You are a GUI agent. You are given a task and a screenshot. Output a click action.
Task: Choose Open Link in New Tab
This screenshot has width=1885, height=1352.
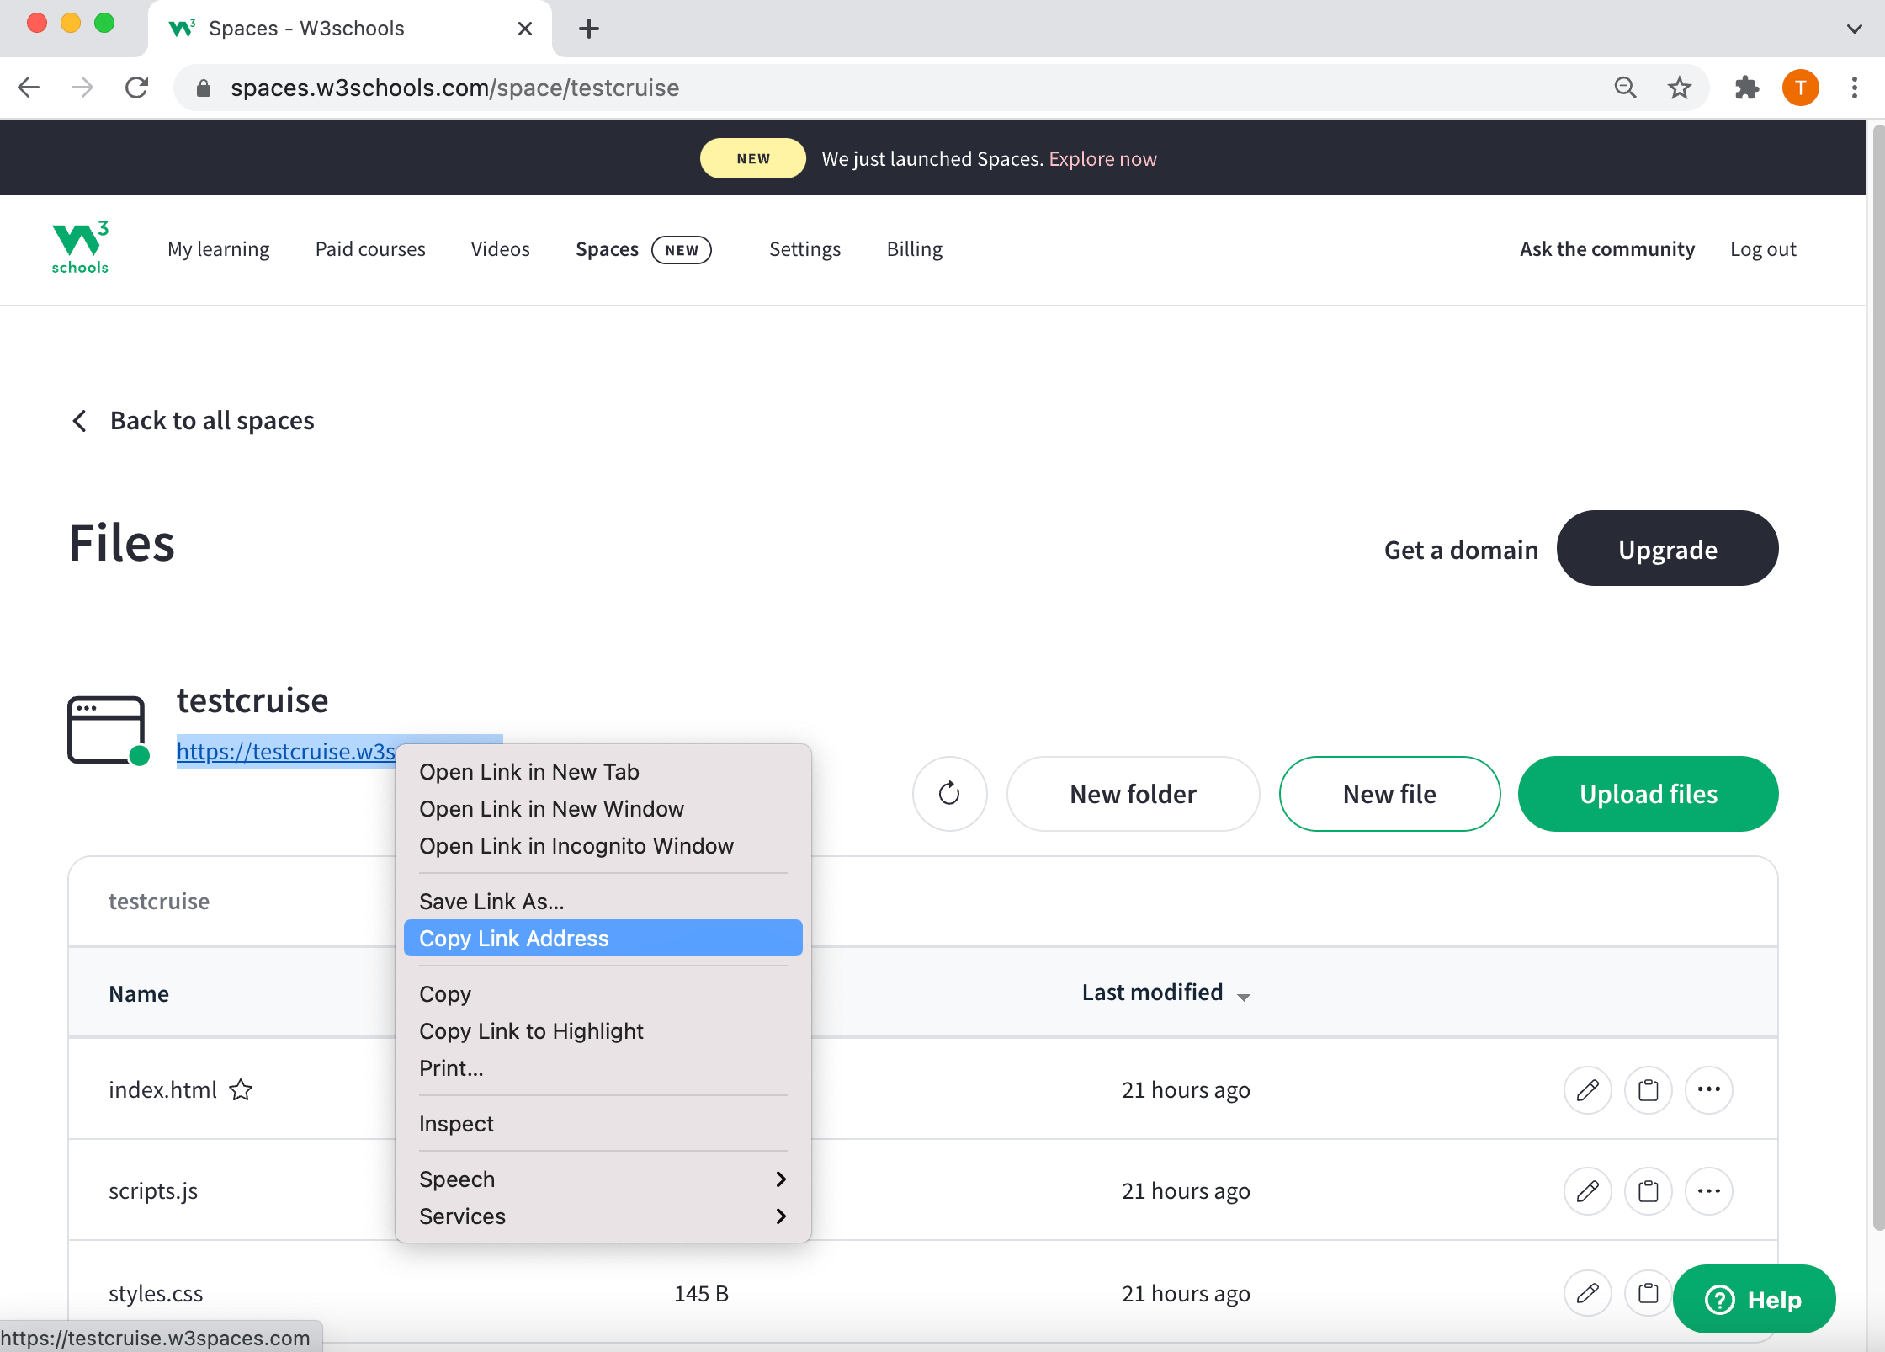[529, 771]
